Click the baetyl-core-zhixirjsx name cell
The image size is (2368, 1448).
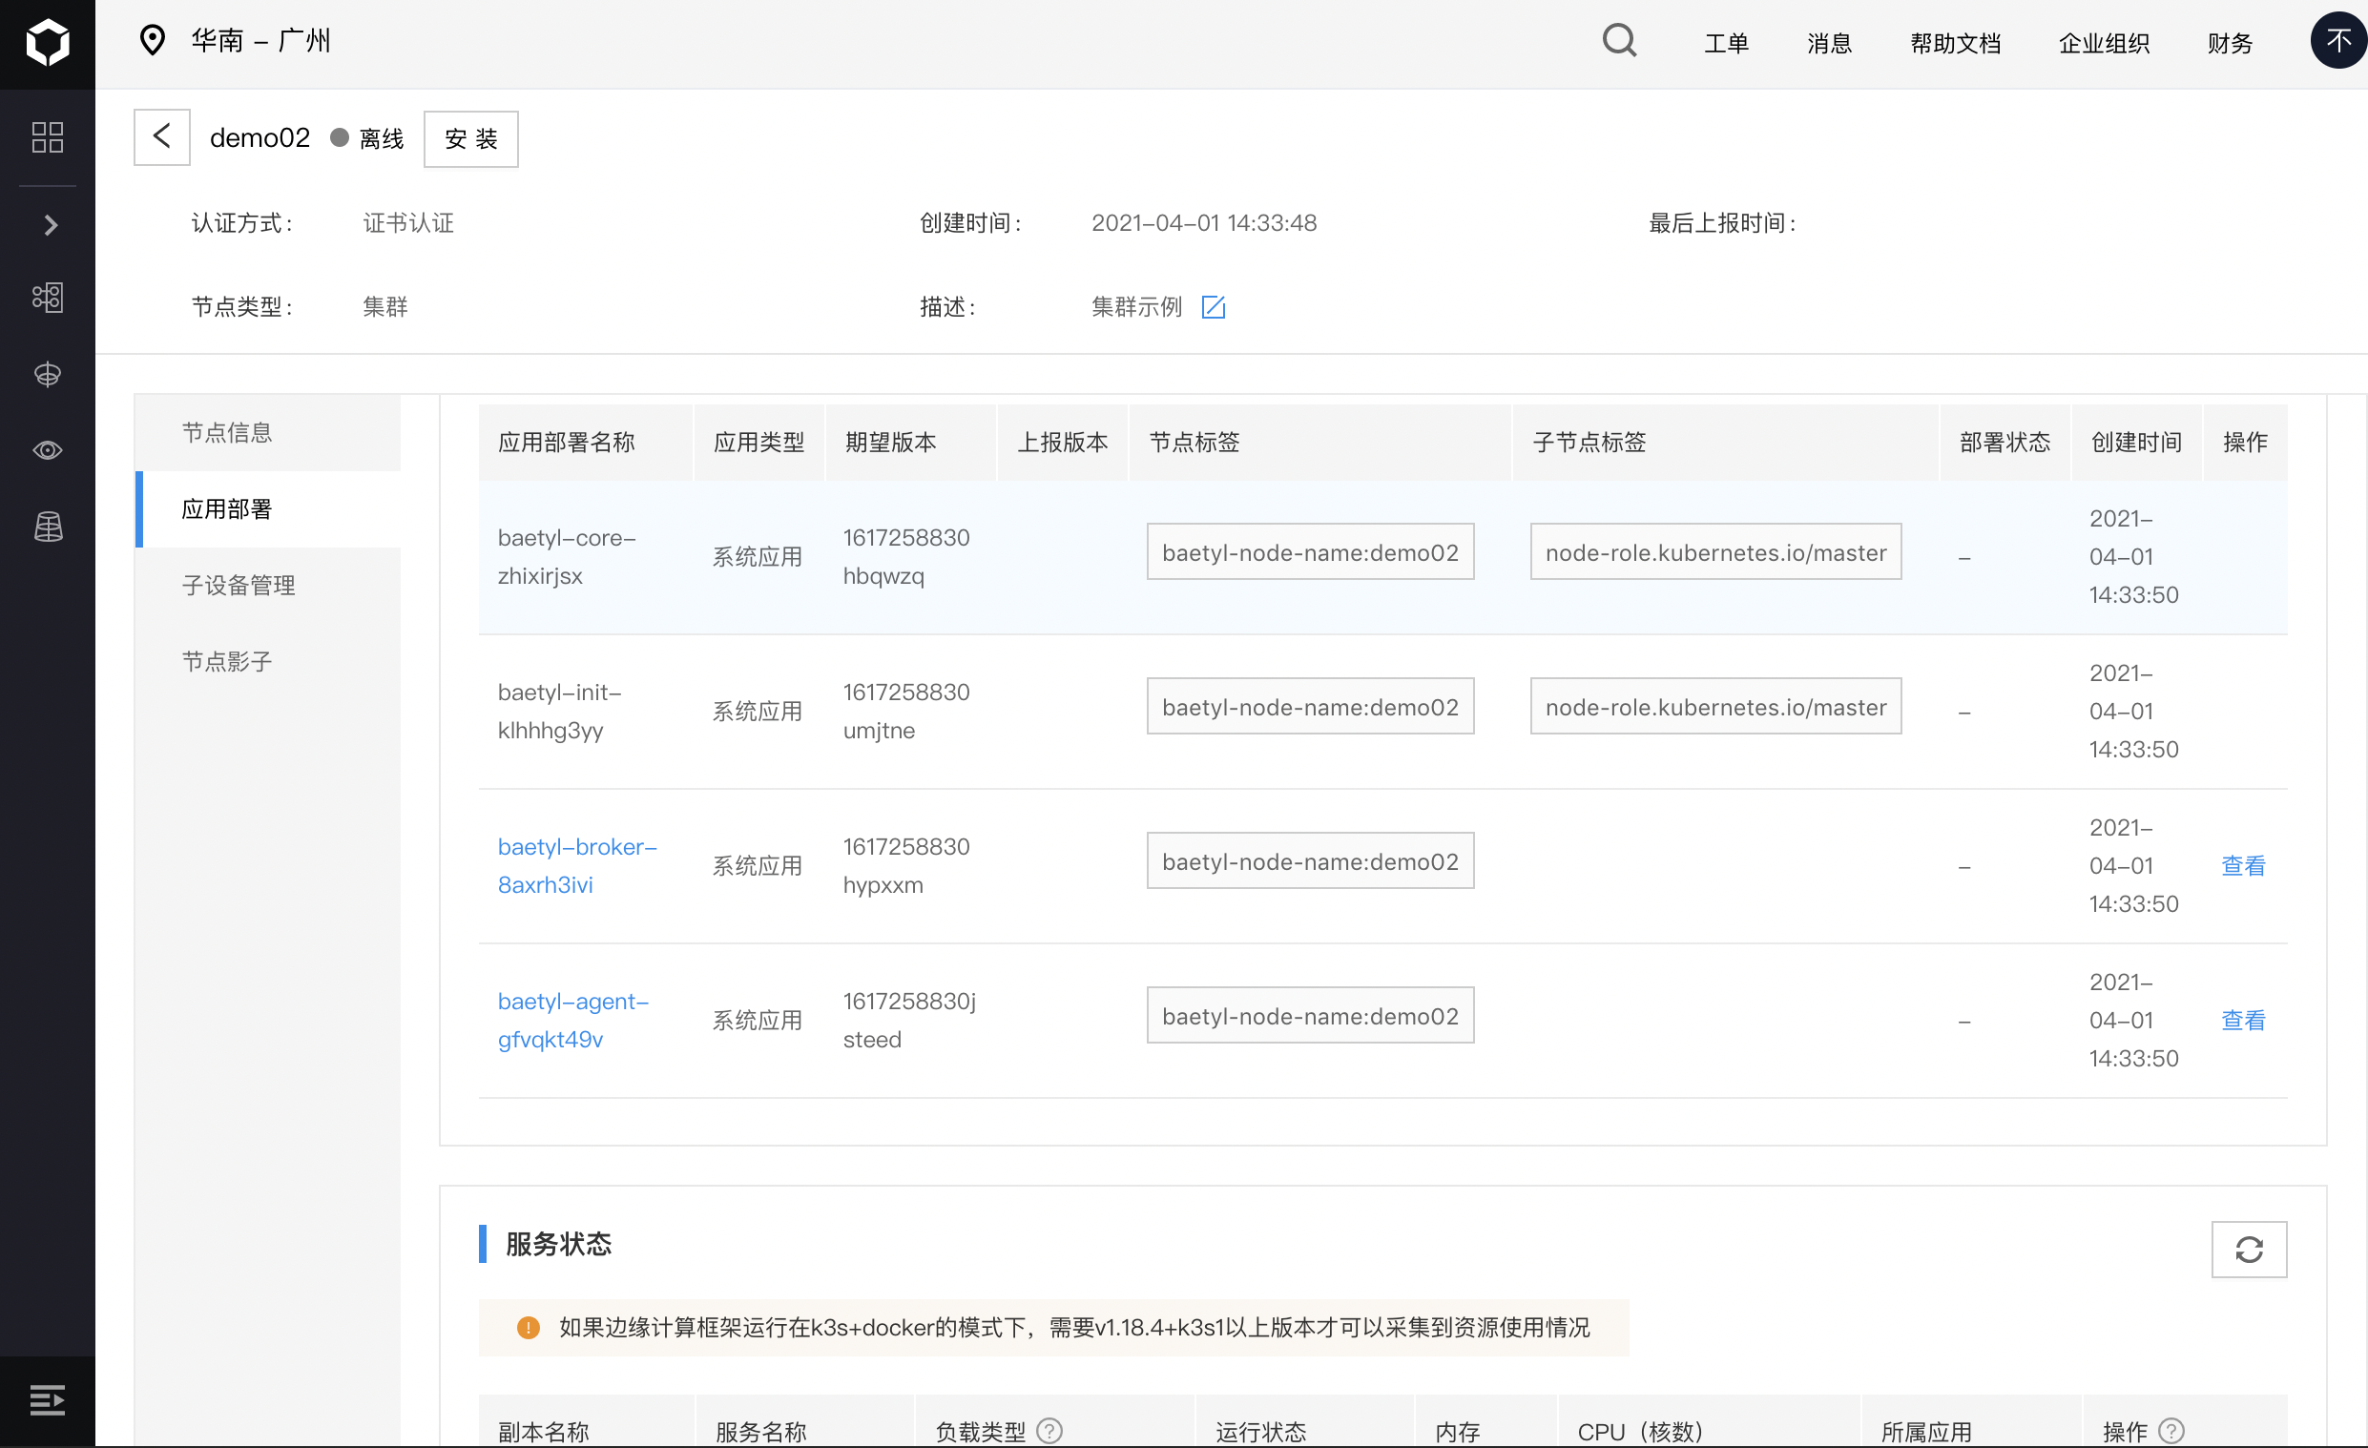(x=566, y=557)
